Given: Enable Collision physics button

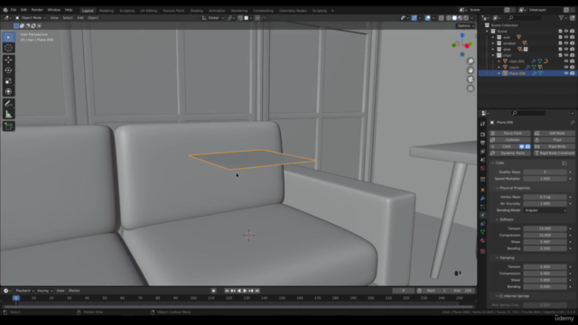Looking at the screenshot, I should pyautogui.click(x=510, y=140).
